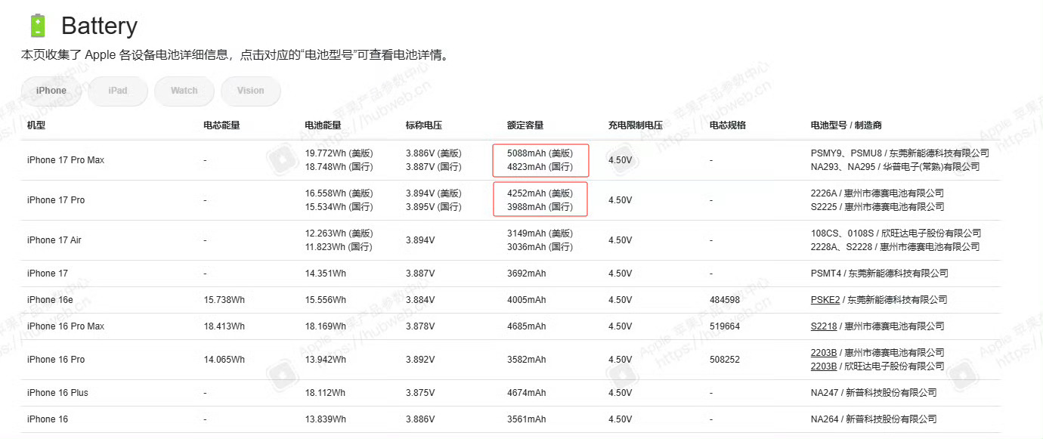The image size is (1043, 439).
Task: Click the 3582mAh capacity value
Action: click(x=526, y=360)
